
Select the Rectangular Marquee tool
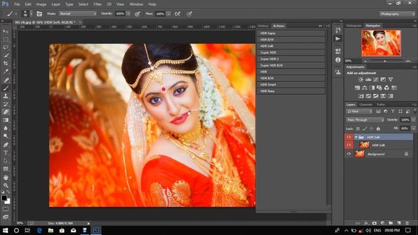coord(6,39)
